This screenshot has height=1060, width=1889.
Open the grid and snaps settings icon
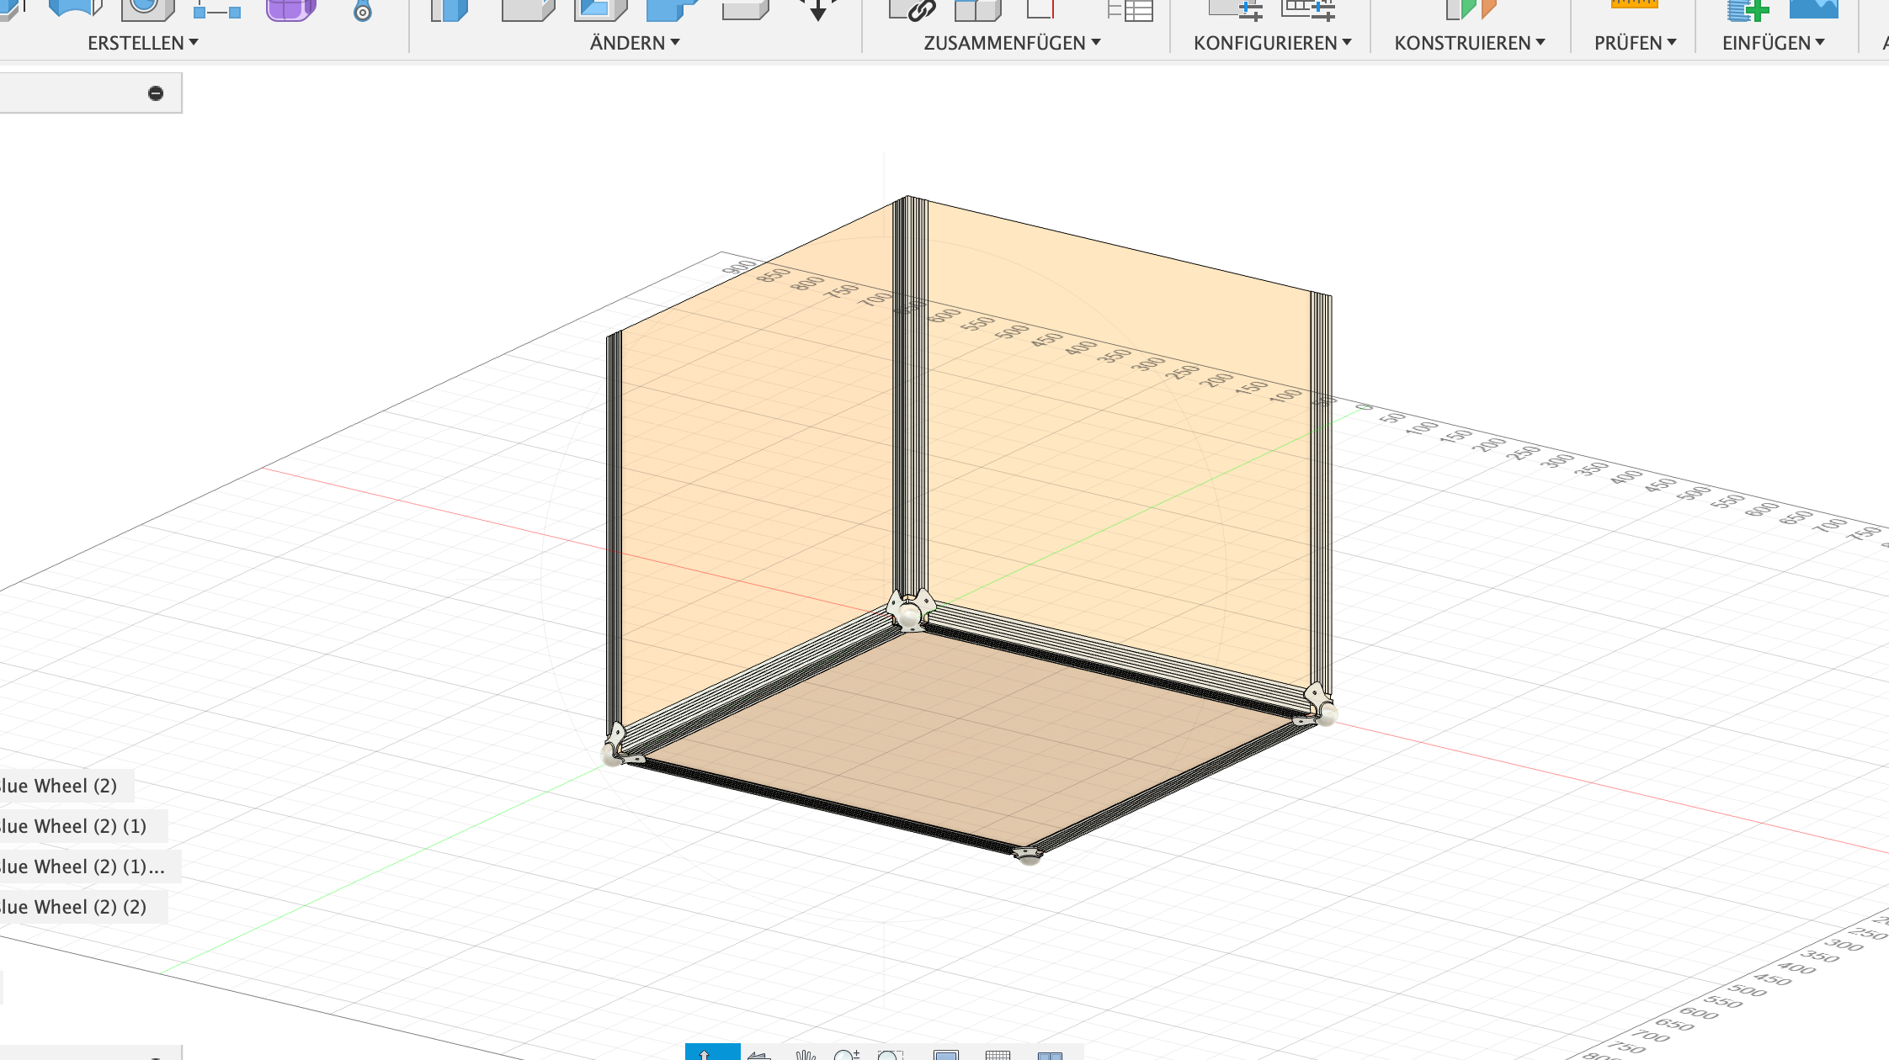(998, 1054)
